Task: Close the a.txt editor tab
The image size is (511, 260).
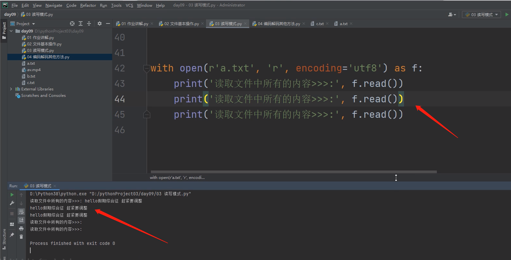Action: (351, 23)
